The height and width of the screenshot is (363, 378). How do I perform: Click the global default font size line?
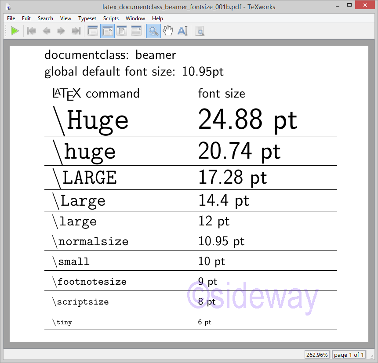[134, 72]
